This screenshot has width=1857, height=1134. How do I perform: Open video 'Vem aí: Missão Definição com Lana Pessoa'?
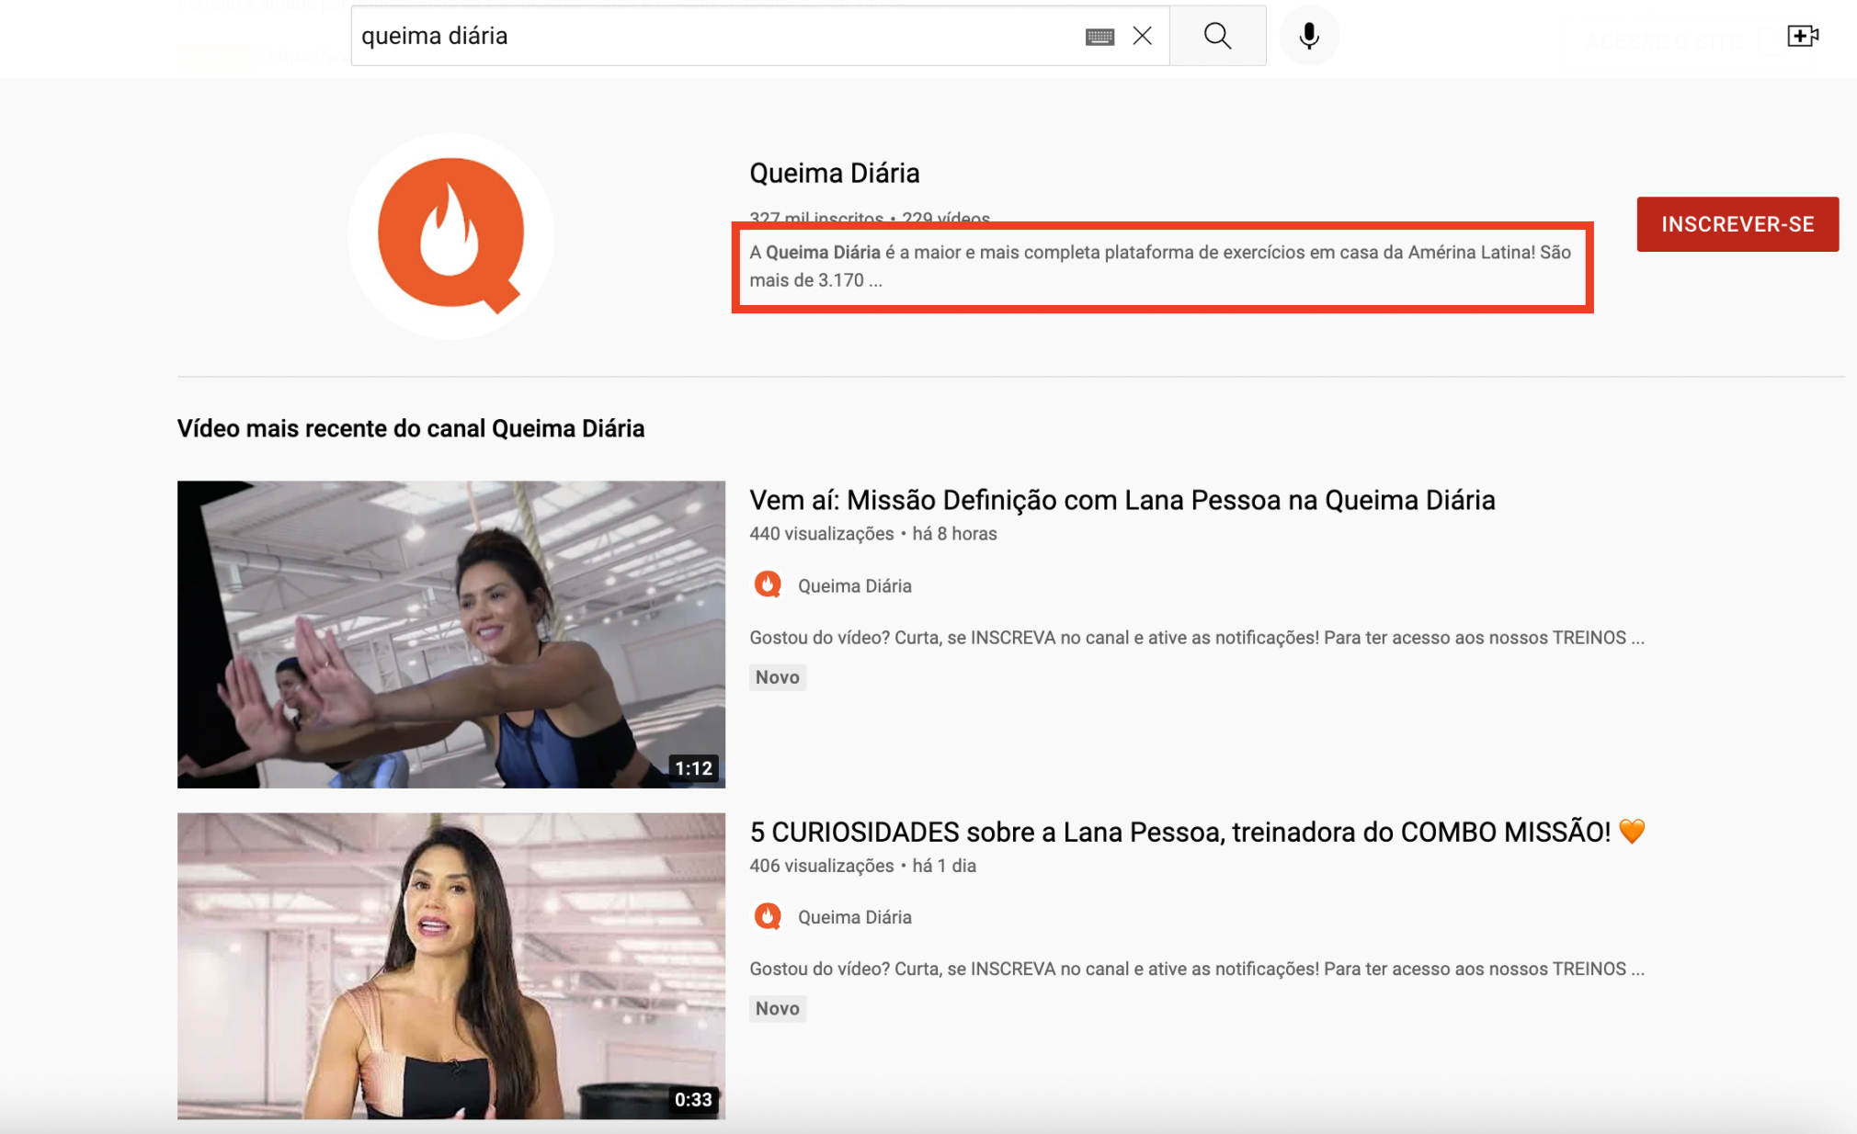(1122, 500)
